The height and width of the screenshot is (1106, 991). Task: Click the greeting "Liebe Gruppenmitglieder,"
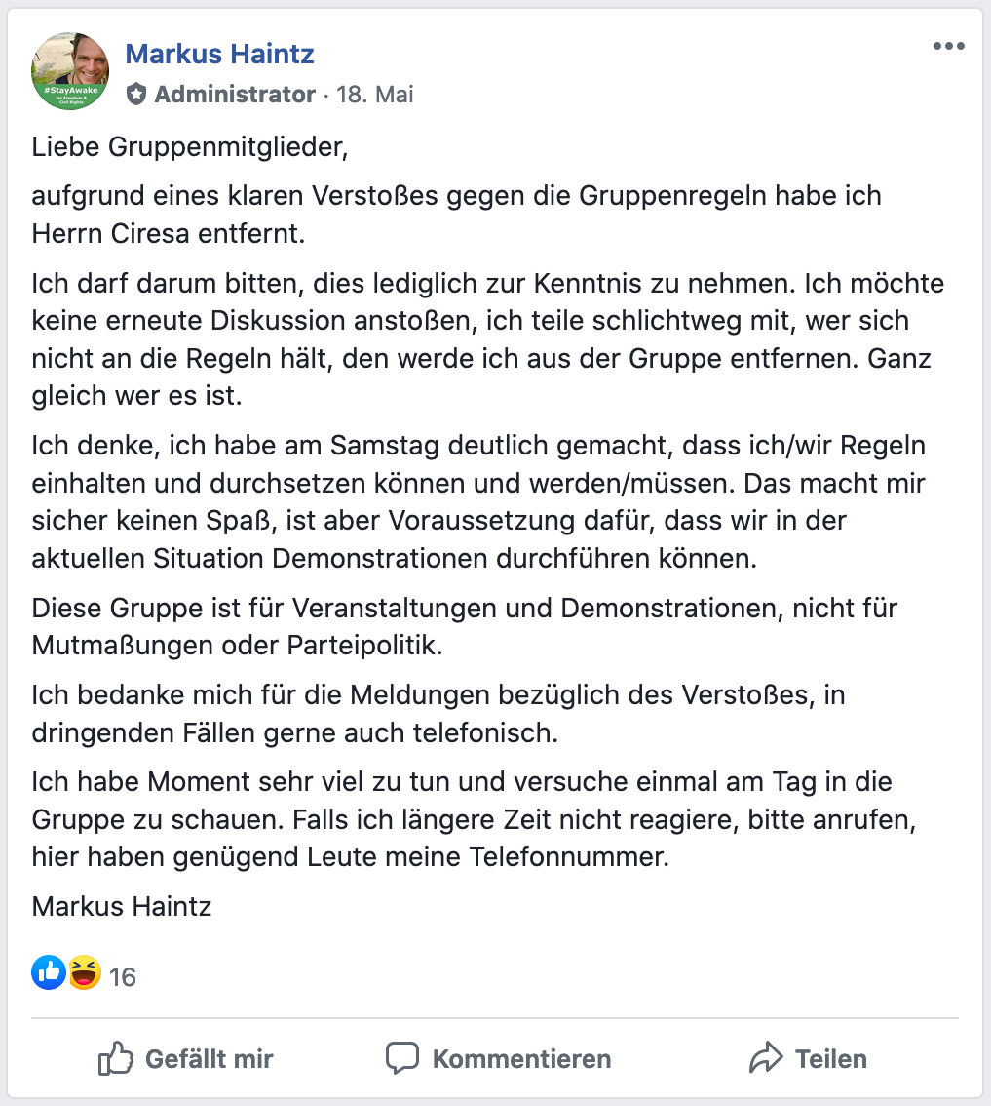(189, 148)
